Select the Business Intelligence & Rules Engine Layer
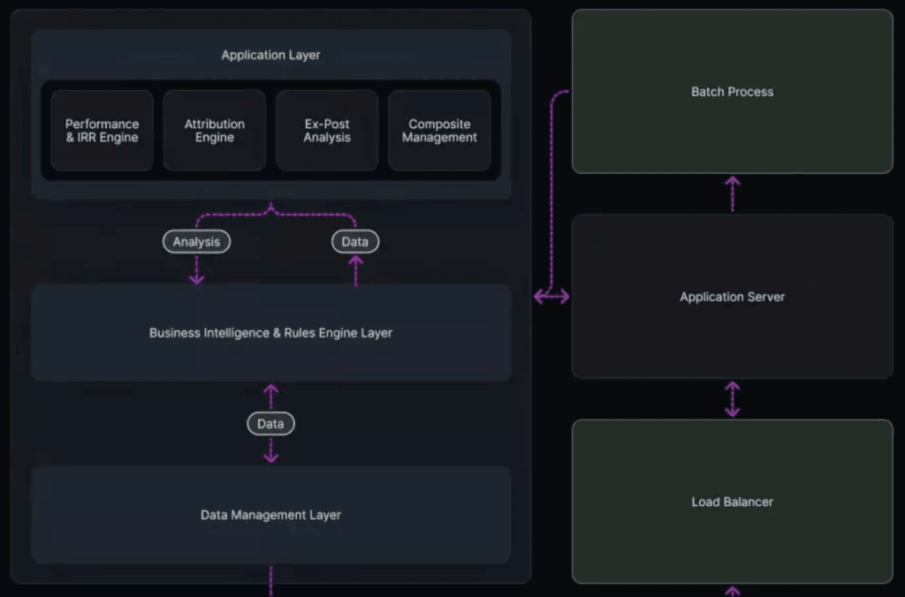Viewport: 905px width, 597px height. tap(270, 333)
